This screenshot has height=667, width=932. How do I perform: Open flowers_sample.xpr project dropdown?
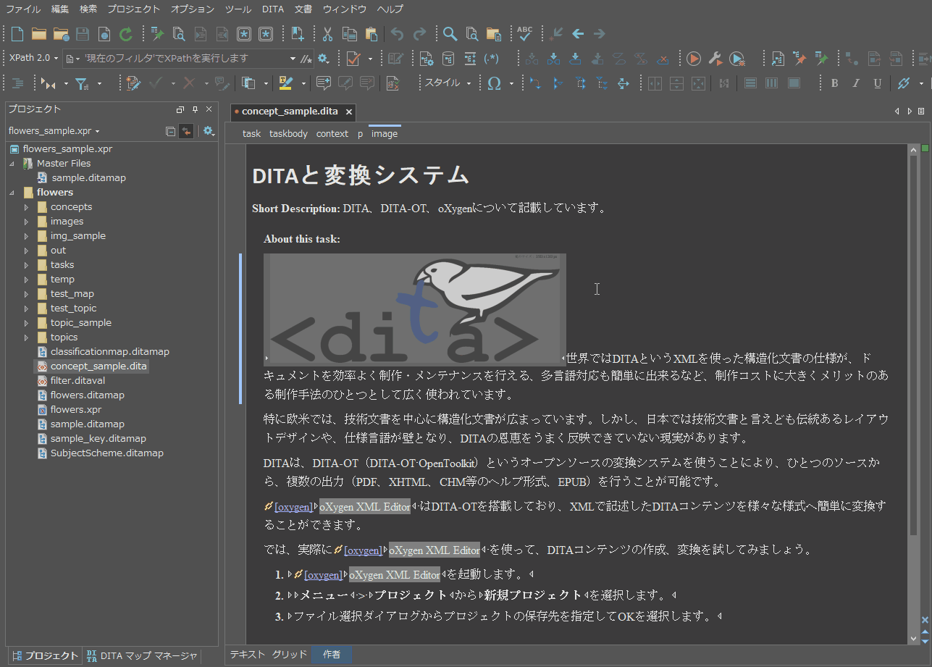coord(54,131)
